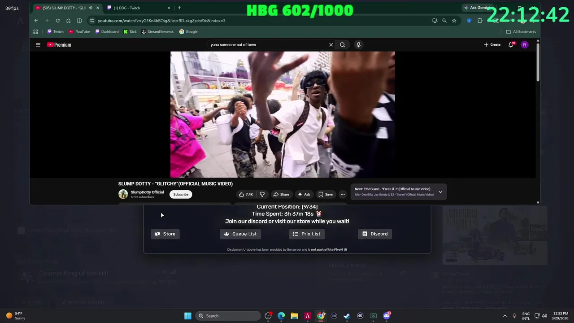The width and height of the screenshot is (574, 323).
Task: Open the Google bookmark
Action: [x=188, y=32]
